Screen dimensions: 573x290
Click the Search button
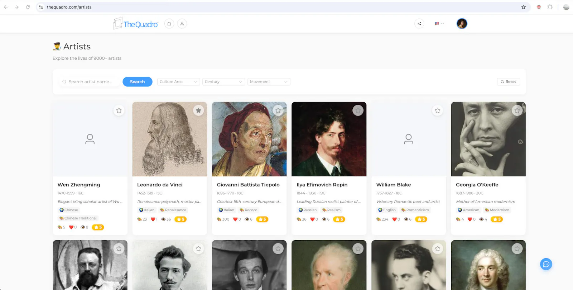138,82
